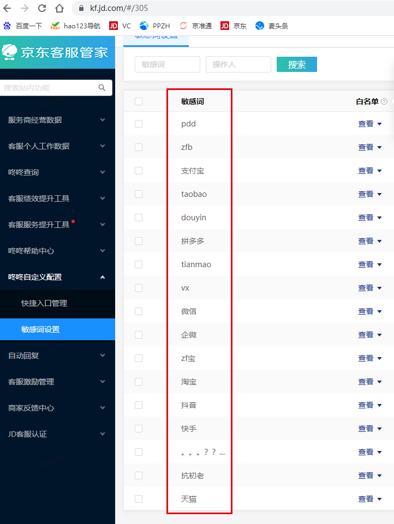Reload the page with refresh icon

[42, 8]
